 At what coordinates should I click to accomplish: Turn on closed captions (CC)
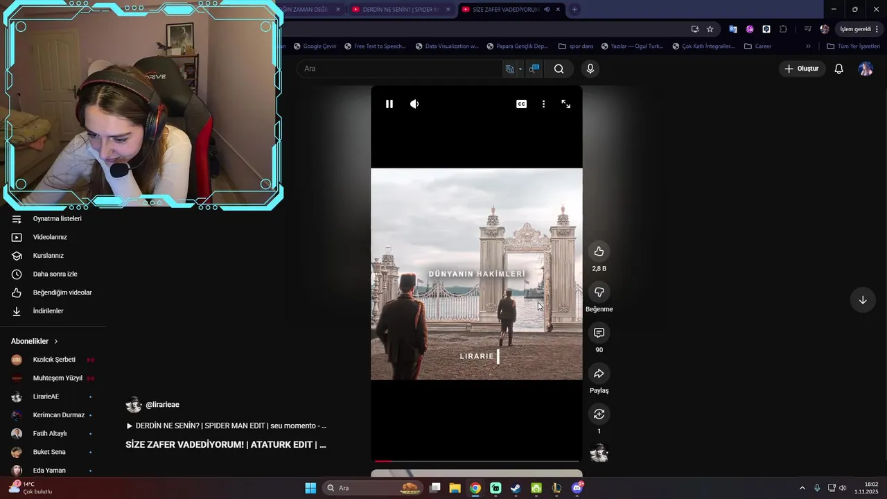pyautogui.click(x=521, y=104)
